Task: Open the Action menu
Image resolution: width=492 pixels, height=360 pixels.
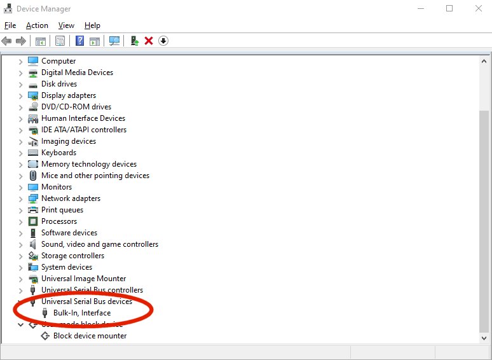Action: [x=37, y=25]
